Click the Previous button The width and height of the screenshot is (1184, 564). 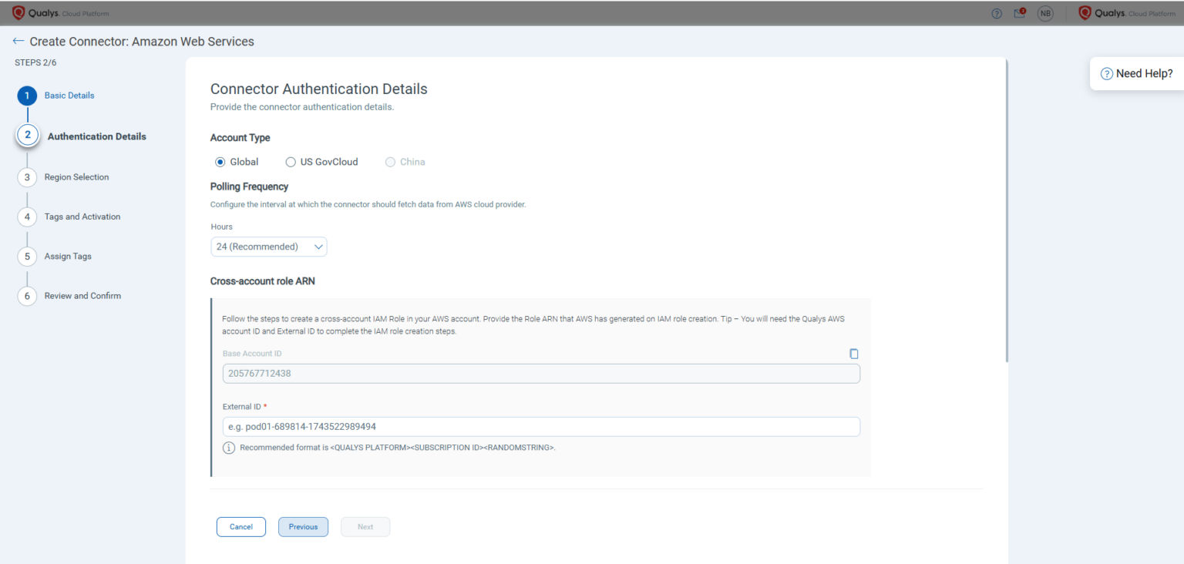coord(303,526)
